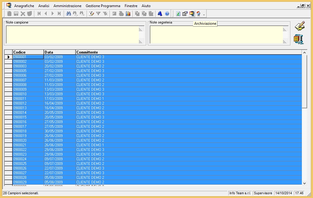Click the plain grey funnel filter icon
The image size is (313, 198).
pyautogui.click(x=98, y=14)
